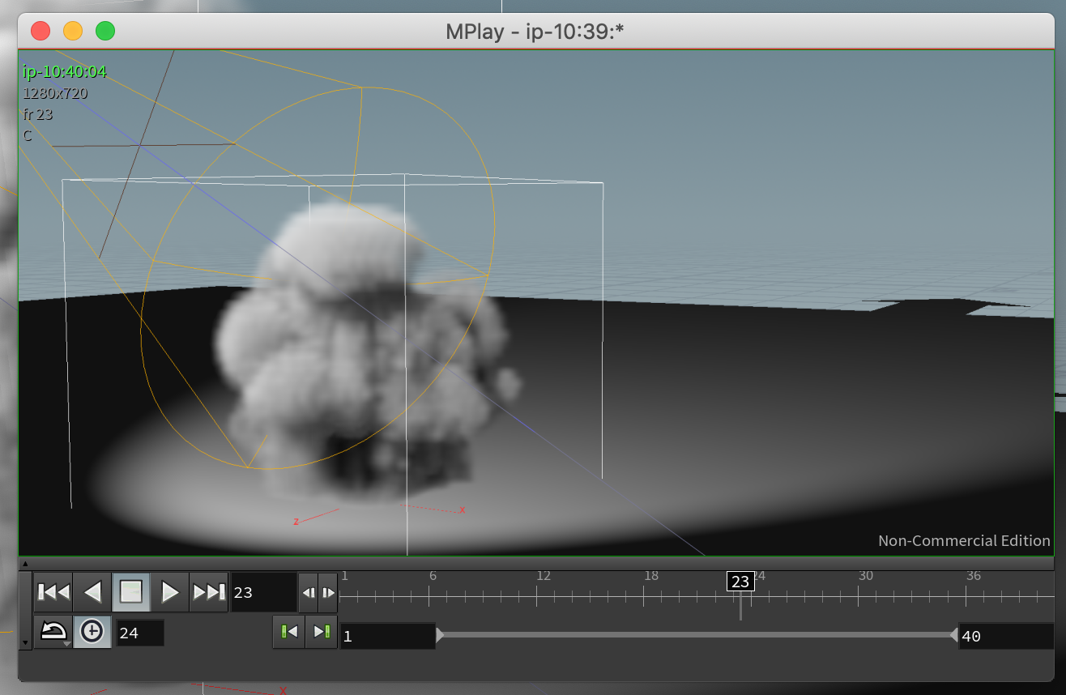Click frame 12 on the timeline ruler
Image resolution: width=1066 pixels, height=695 pixels.
coord(544,576)
